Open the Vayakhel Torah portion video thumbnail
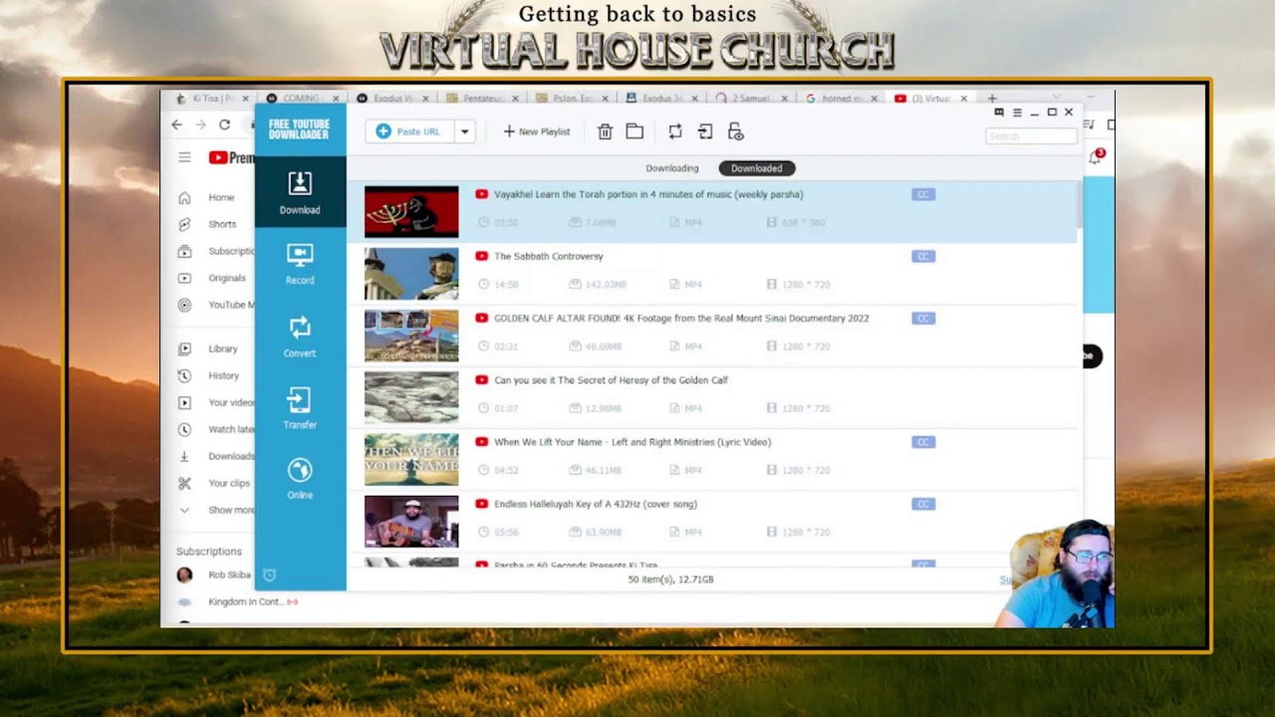The width and height of the screenshot is (1275, 717). tap(411, 211)
